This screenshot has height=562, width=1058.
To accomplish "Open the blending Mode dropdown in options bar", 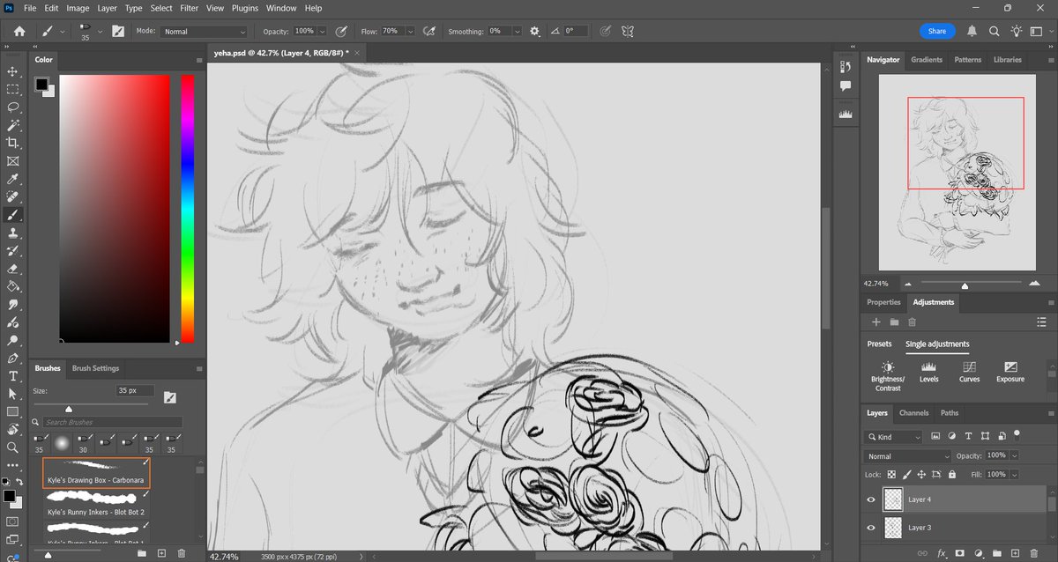I will coord(204,31).
